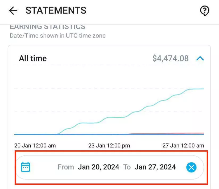Select the 20 Jan 12:00 am axis label

35,146
